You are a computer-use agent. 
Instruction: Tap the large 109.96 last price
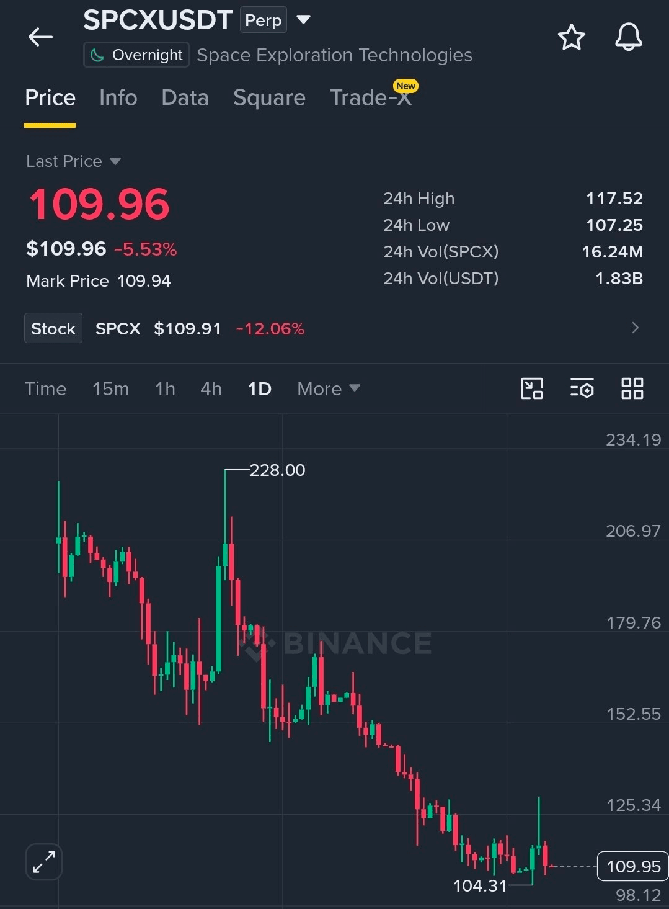point(99,204)
